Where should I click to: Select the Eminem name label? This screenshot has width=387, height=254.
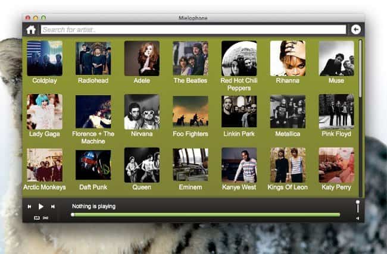191,187
